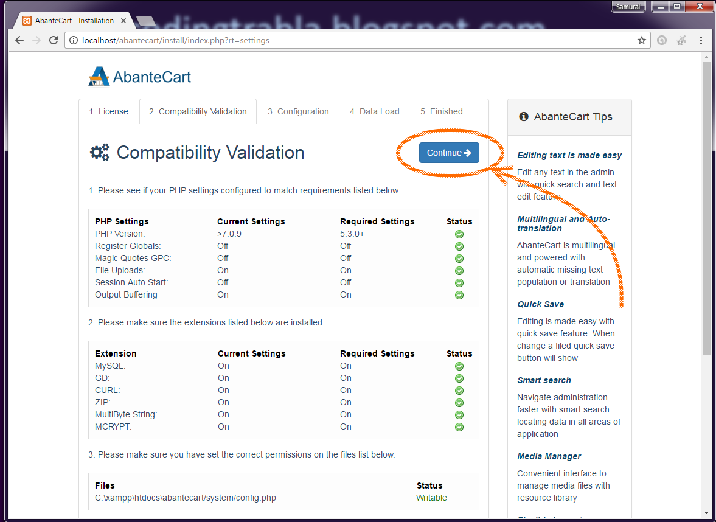The image size is (716, 522).
Task: Click the AbanteCart logo
Action: [140, 77]
